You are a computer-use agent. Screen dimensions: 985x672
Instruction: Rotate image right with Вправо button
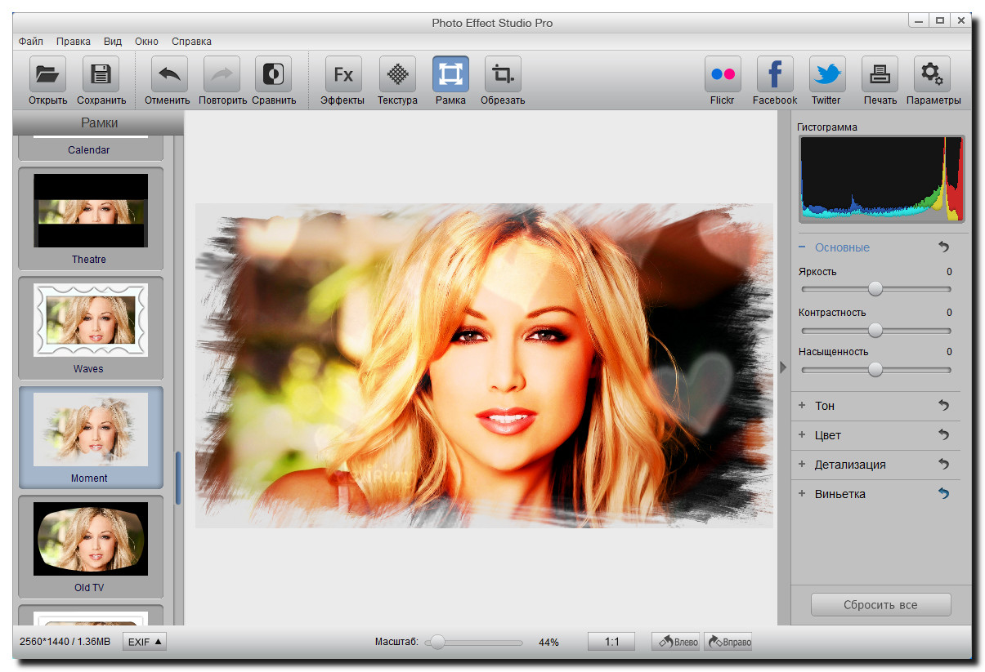point(728,642)
